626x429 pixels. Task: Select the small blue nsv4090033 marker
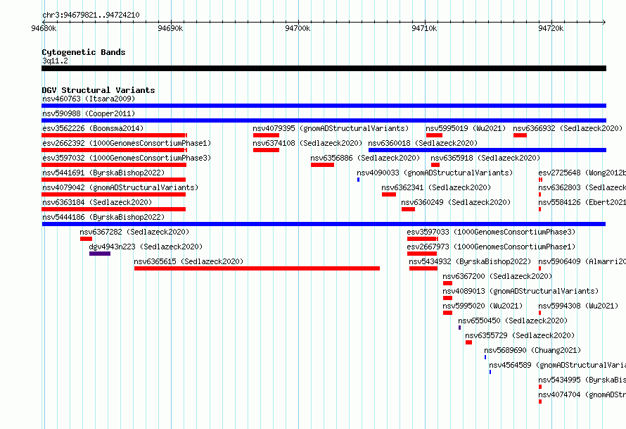[x=359, y=180]
